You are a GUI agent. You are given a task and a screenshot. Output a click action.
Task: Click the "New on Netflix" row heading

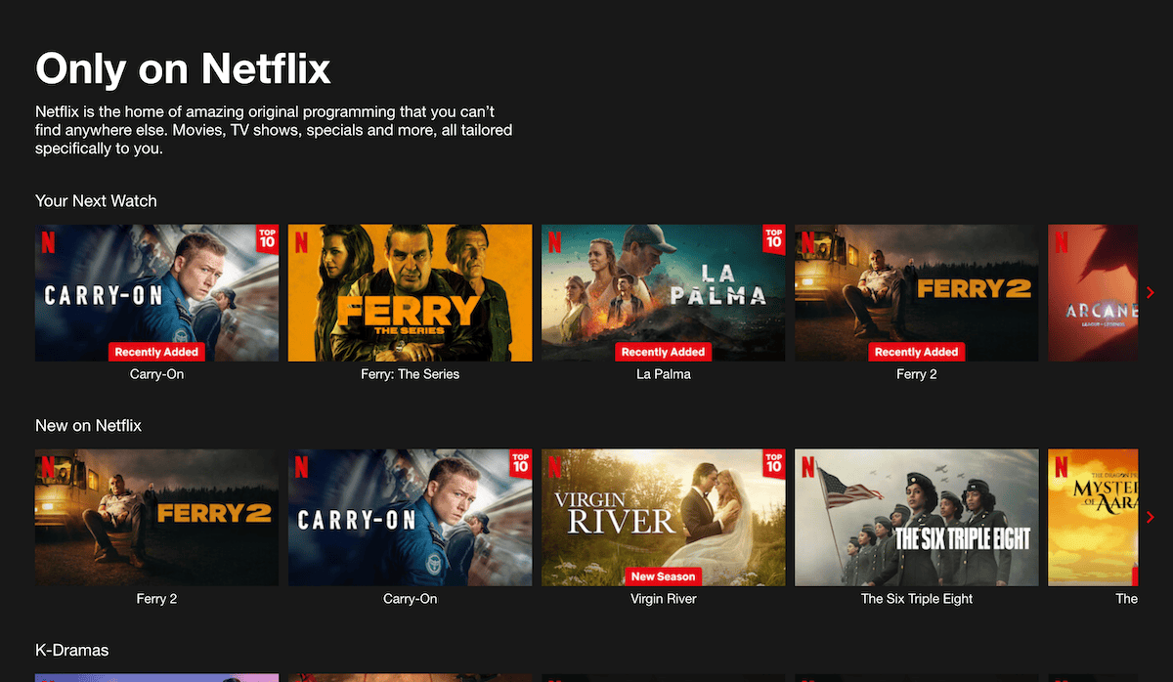tap(89, 426)
